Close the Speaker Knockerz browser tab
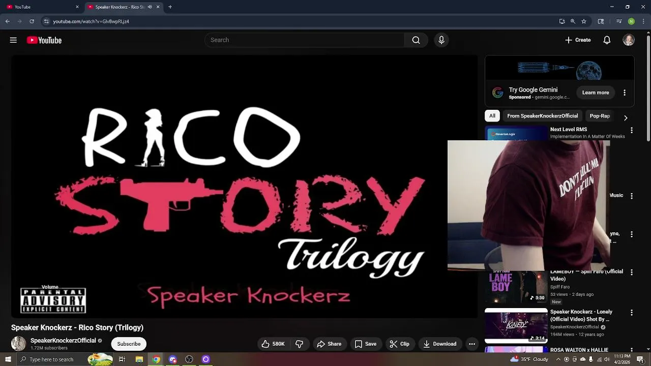651x366 pixels. click(158, 7)
